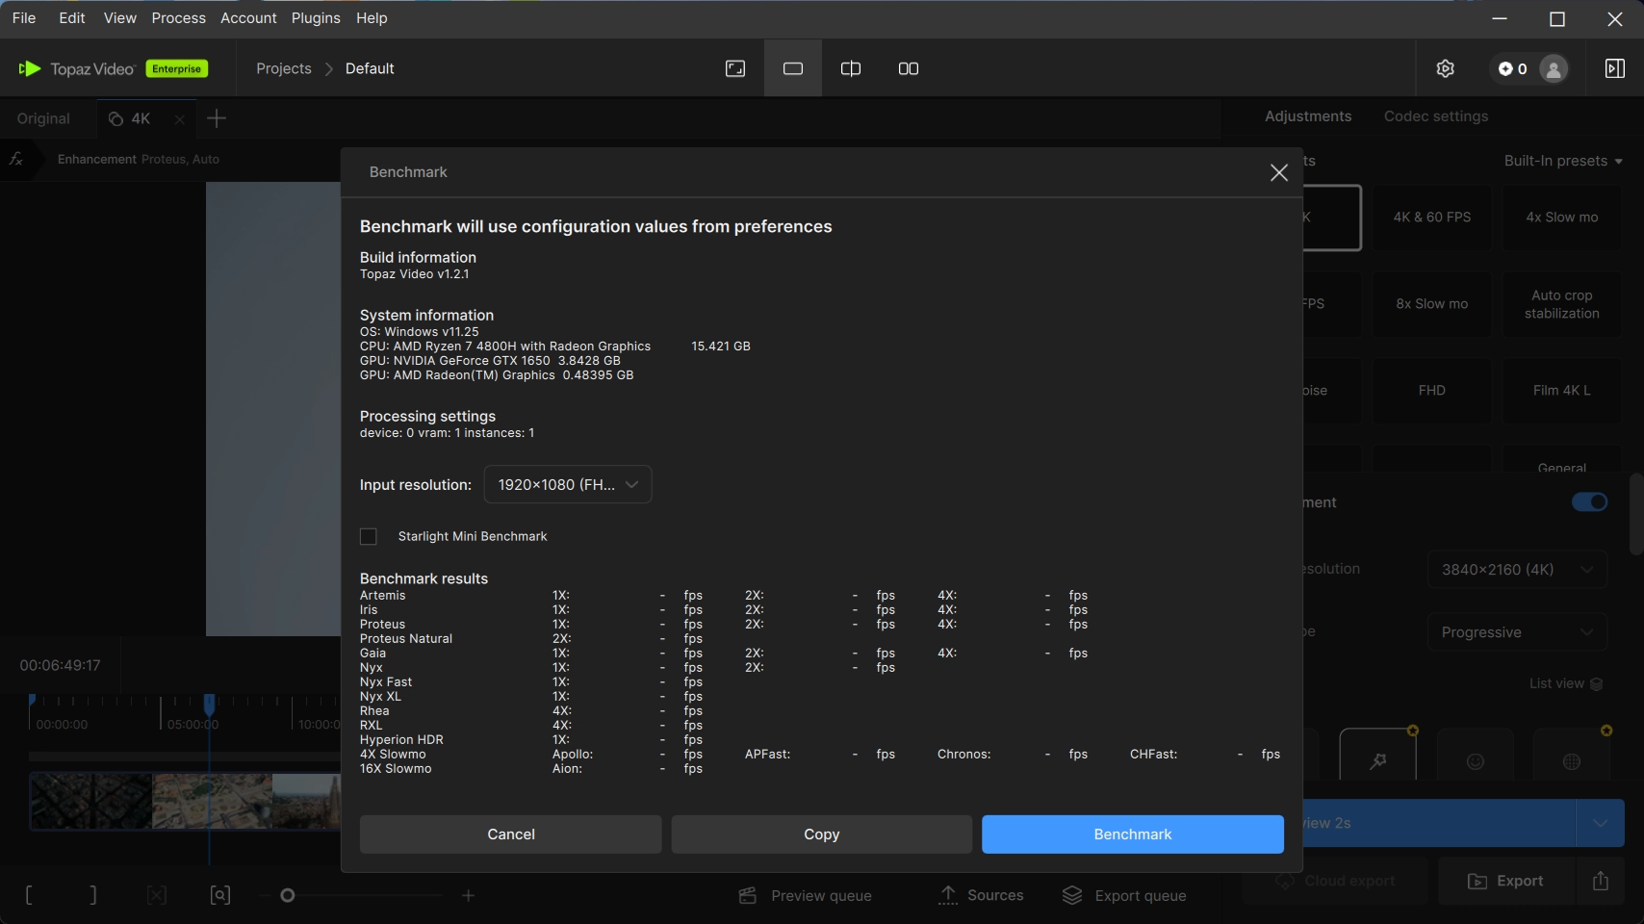Open the Input resolution dropdown

click(x=567, y=484)
